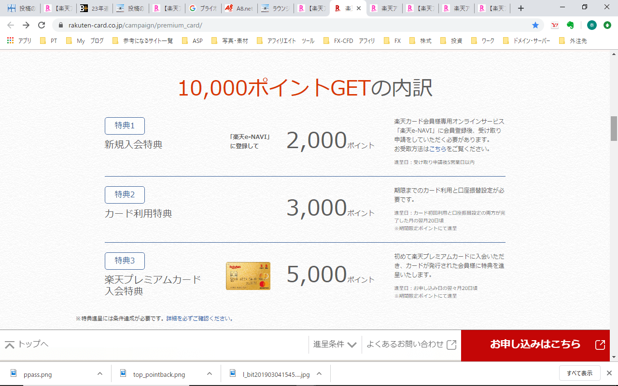The width and height of the screenshot is (618, 386).
Task: Click the up-arrow icon next to トップへ
Action: (x=10, y=345)
